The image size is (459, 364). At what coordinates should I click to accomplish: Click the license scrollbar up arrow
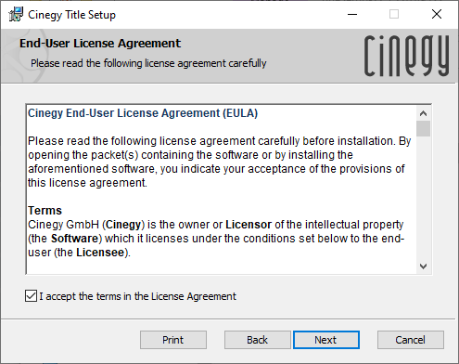tap(423, 113)
